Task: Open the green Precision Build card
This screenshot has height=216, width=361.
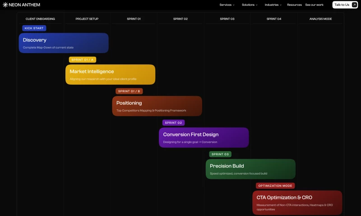Action: pyautogui.click(x=250, y=169)
